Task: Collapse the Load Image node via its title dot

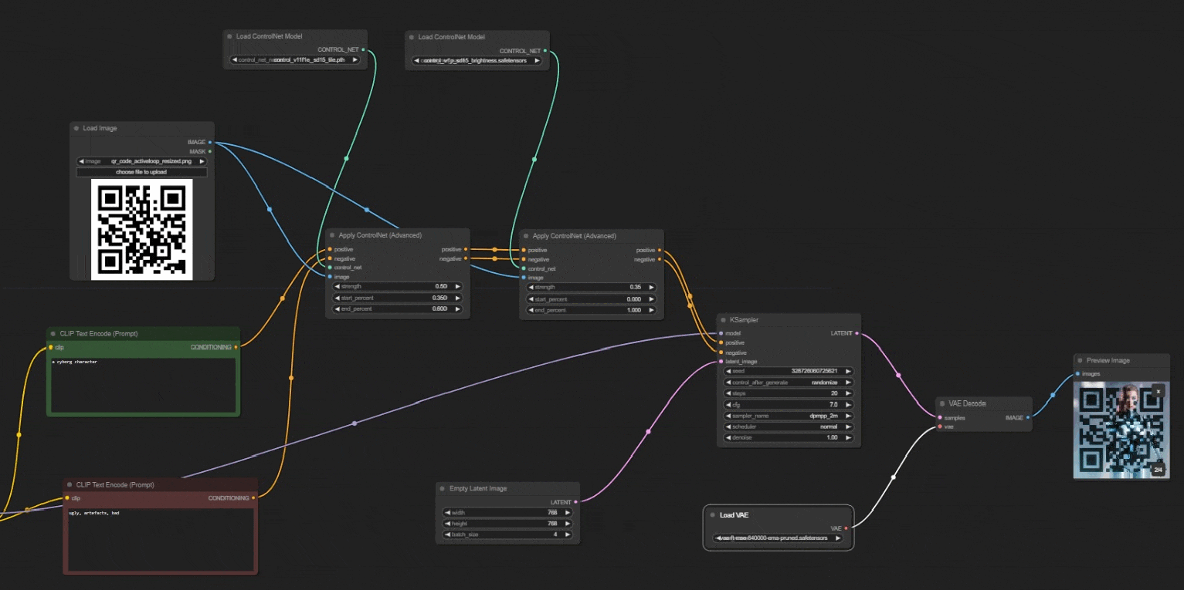Action: pyautogui.click(x=76, y=128)
